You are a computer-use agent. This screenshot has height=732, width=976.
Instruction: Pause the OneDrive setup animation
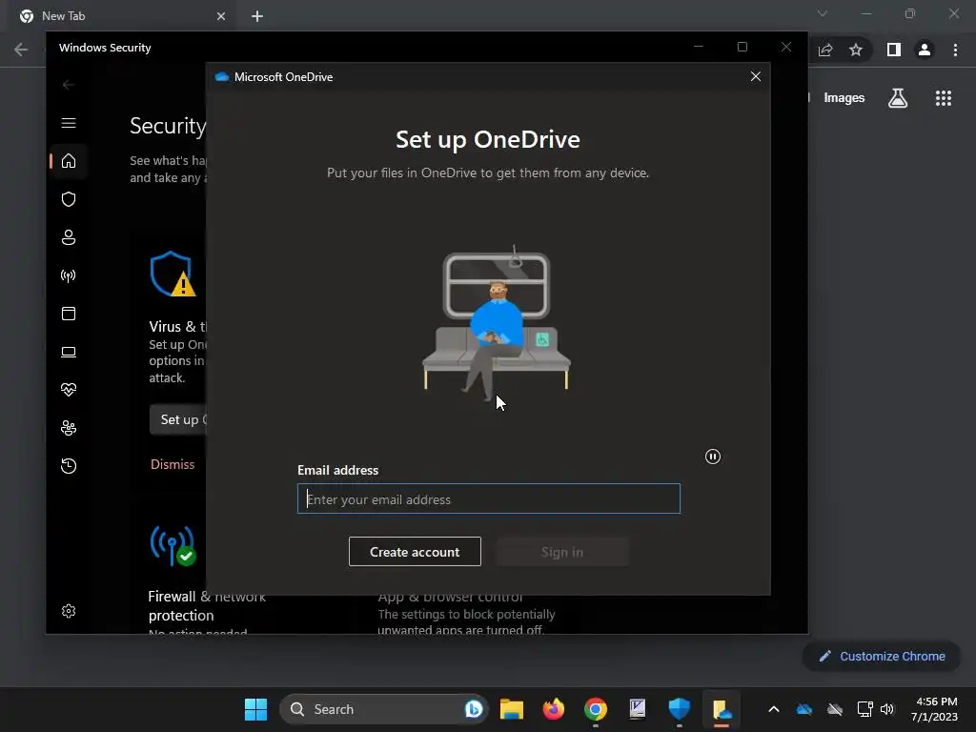coord(713,457)
